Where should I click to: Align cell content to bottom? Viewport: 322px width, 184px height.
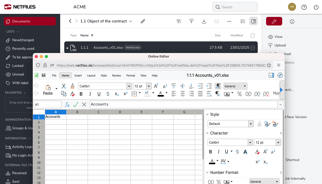[191, 86]
